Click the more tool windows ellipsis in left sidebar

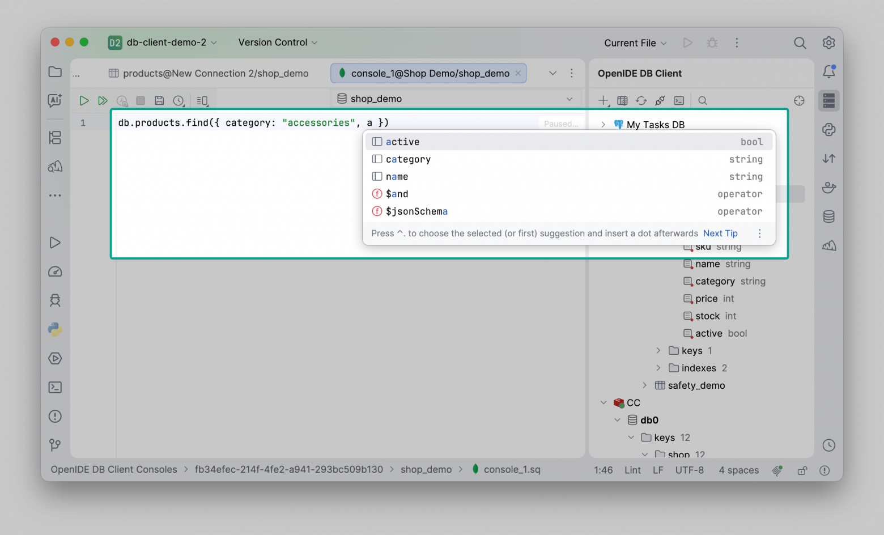click(x=55, y=196)
